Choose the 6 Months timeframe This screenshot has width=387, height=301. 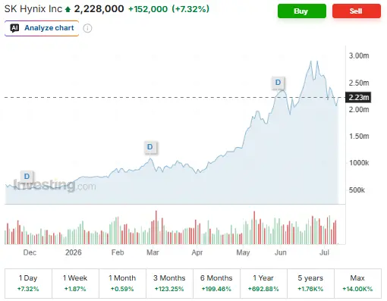[x=216, y=283]
